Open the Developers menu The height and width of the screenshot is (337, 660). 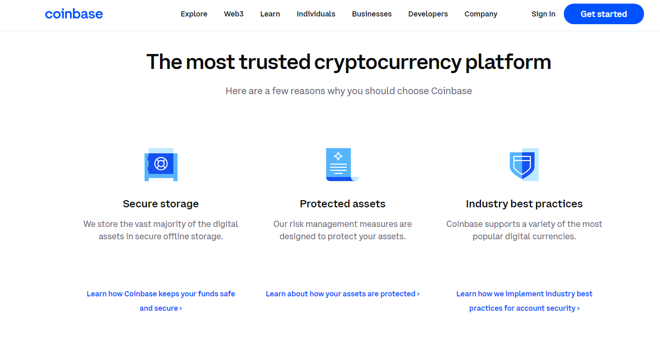[428, 14]
